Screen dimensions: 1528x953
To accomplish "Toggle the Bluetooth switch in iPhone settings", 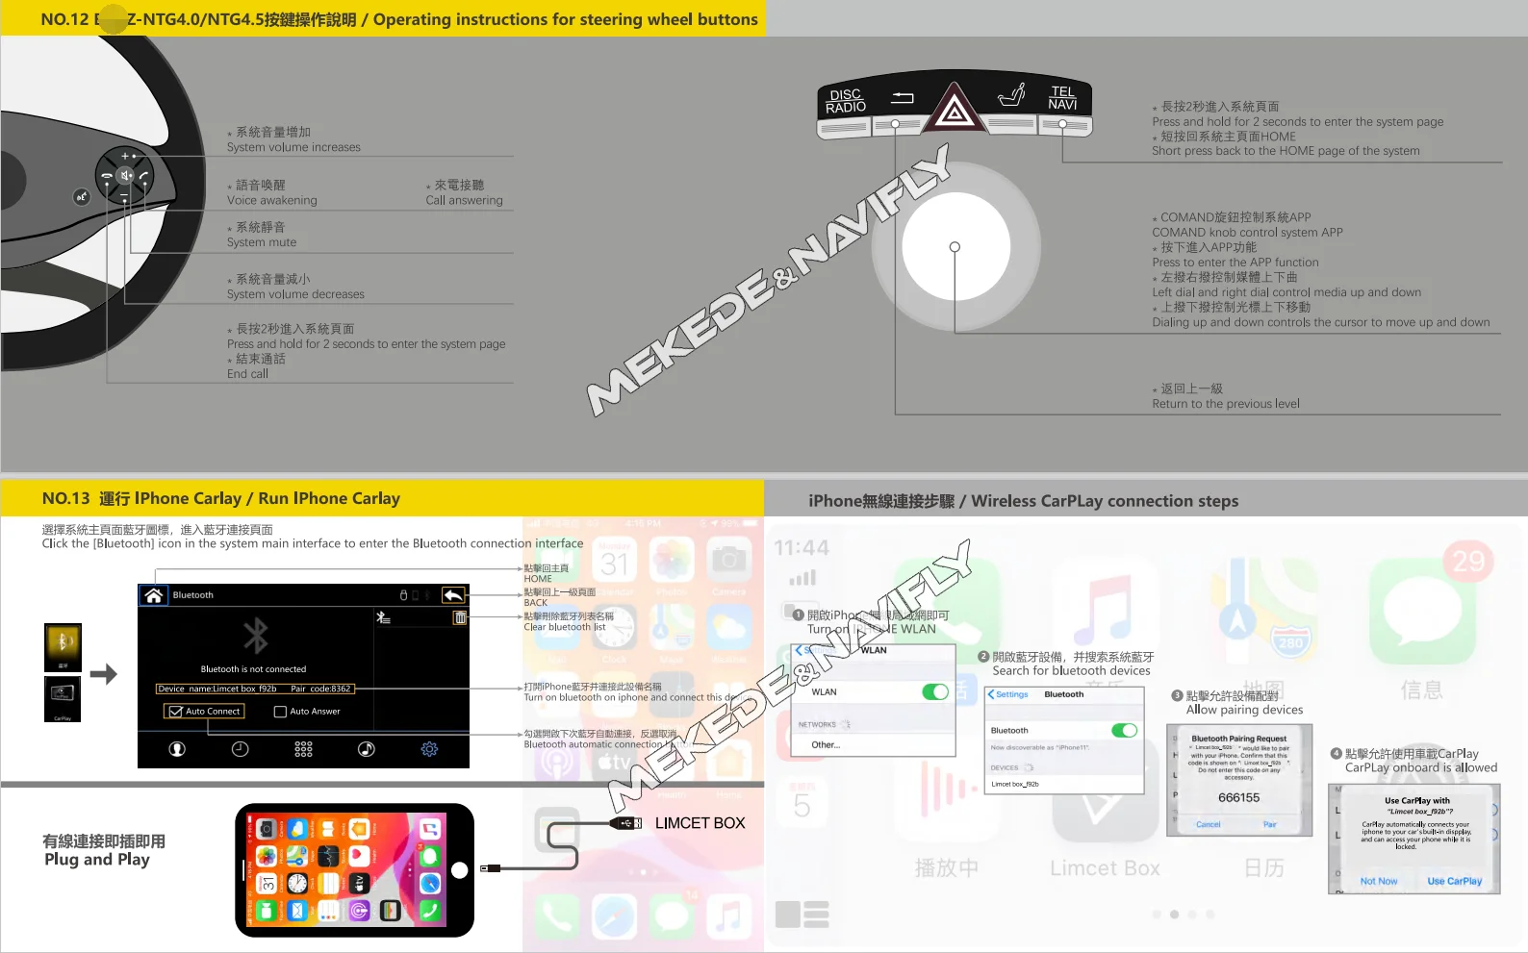I will pyautogui.click(x=1125, y=731).
